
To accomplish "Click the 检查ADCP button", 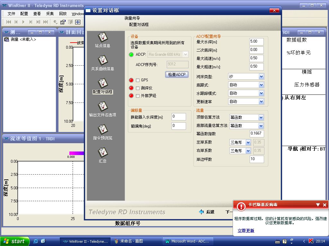I will 177,75.
